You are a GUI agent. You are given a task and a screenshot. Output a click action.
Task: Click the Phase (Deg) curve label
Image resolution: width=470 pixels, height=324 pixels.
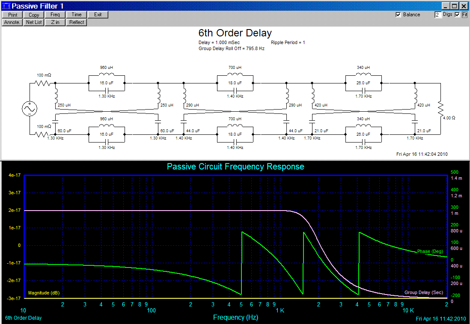click(430, 251)
